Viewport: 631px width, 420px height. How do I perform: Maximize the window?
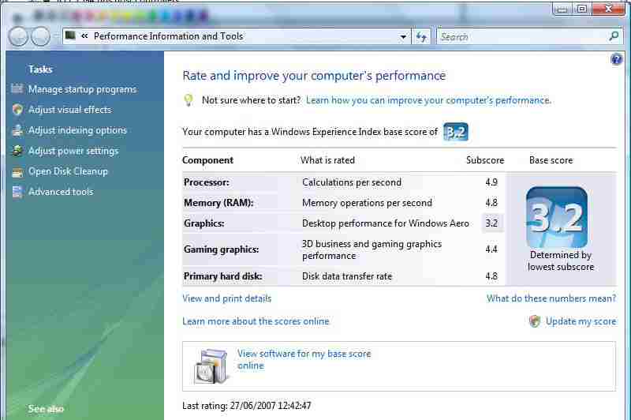click(x=582, y=9)
